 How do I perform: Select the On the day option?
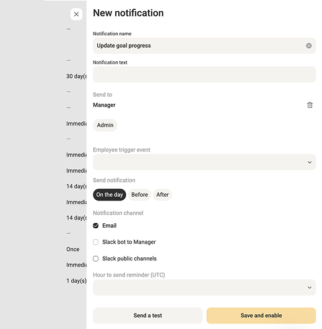[110, 195]
